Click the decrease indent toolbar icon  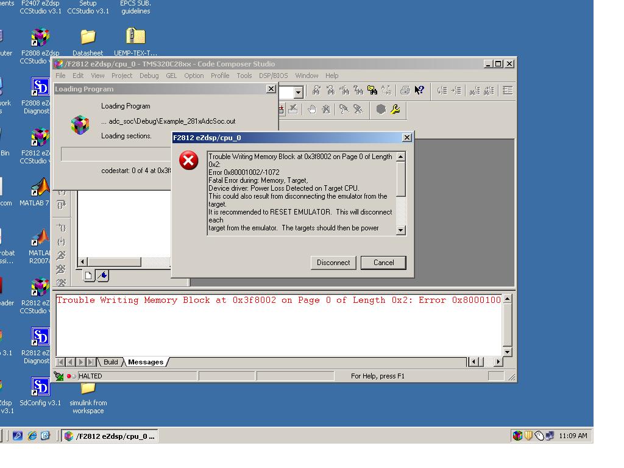[442, 90]
